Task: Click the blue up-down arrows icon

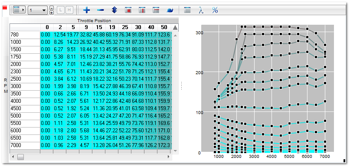Action: pyautogui.click(x=114, y=10)
